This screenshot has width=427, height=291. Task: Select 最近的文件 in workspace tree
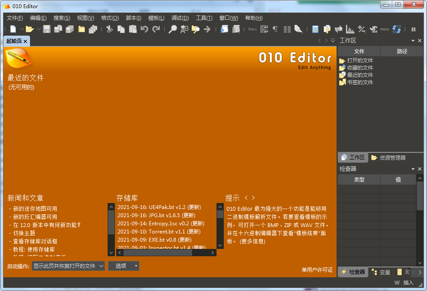point(356,75)
